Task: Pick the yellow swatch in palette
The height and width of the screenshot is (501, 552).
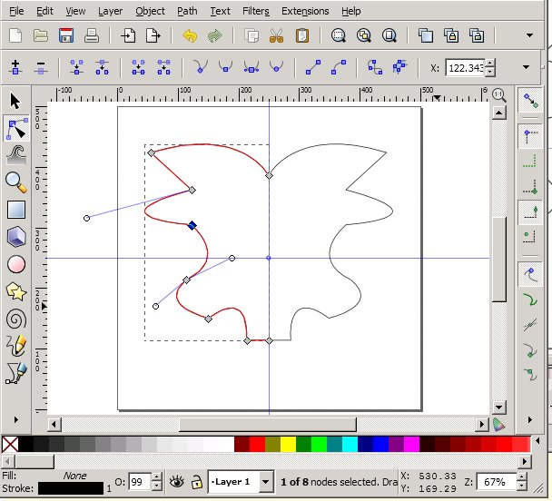Action: (x=288, y=444)
